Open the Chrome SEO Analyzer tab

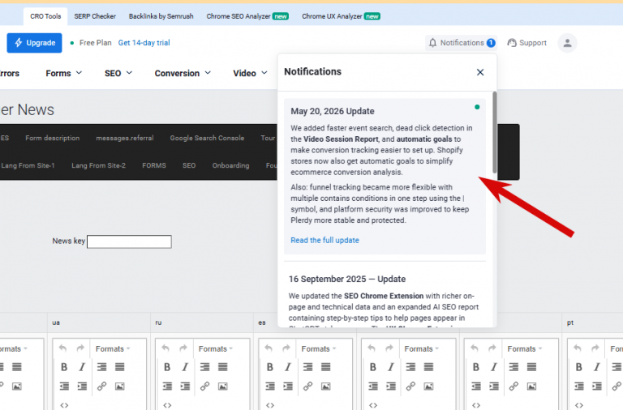247,16
